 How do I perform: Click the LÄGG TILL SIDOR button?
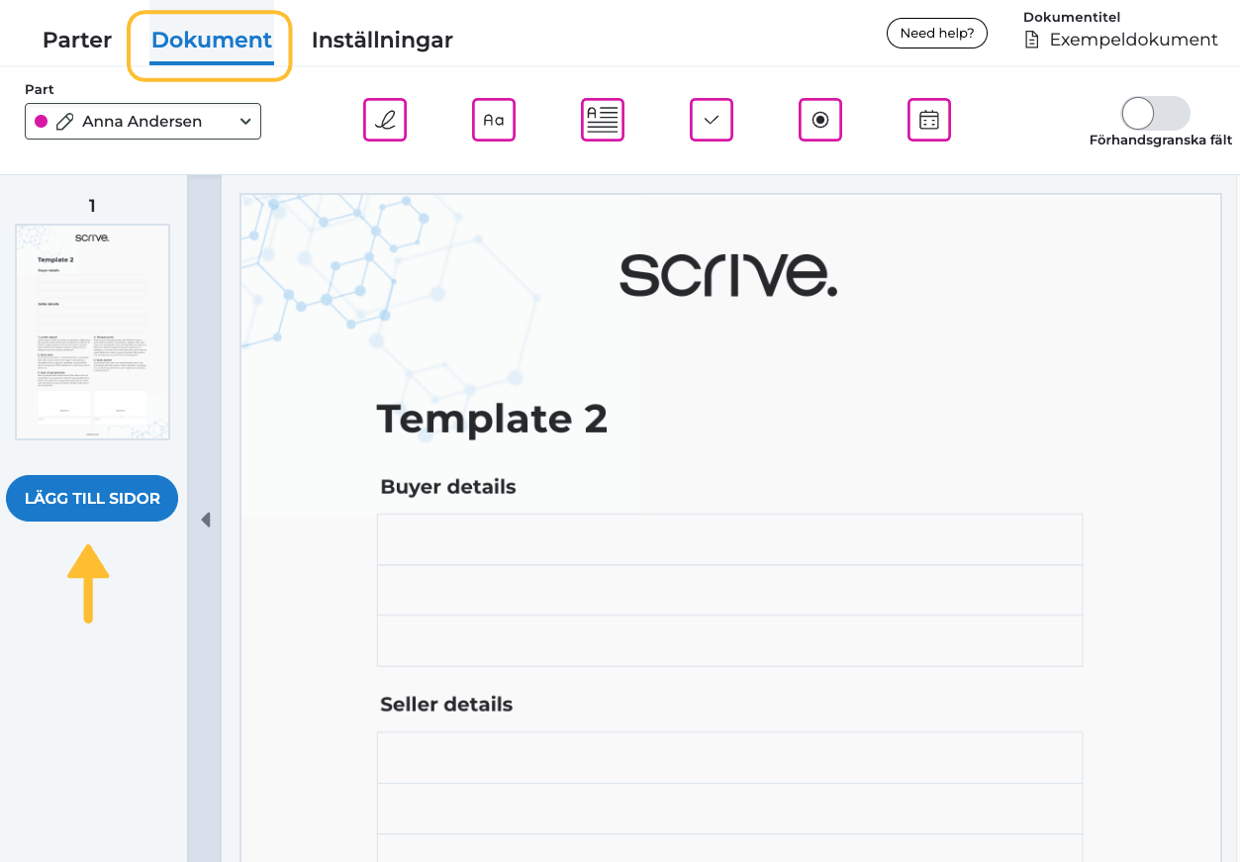tap(92, 498)
